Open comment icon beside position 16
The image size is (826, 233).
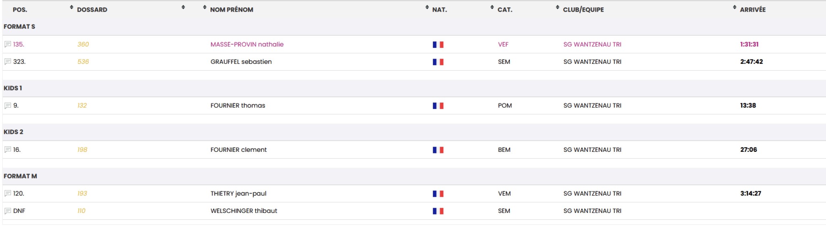(8, 149)
